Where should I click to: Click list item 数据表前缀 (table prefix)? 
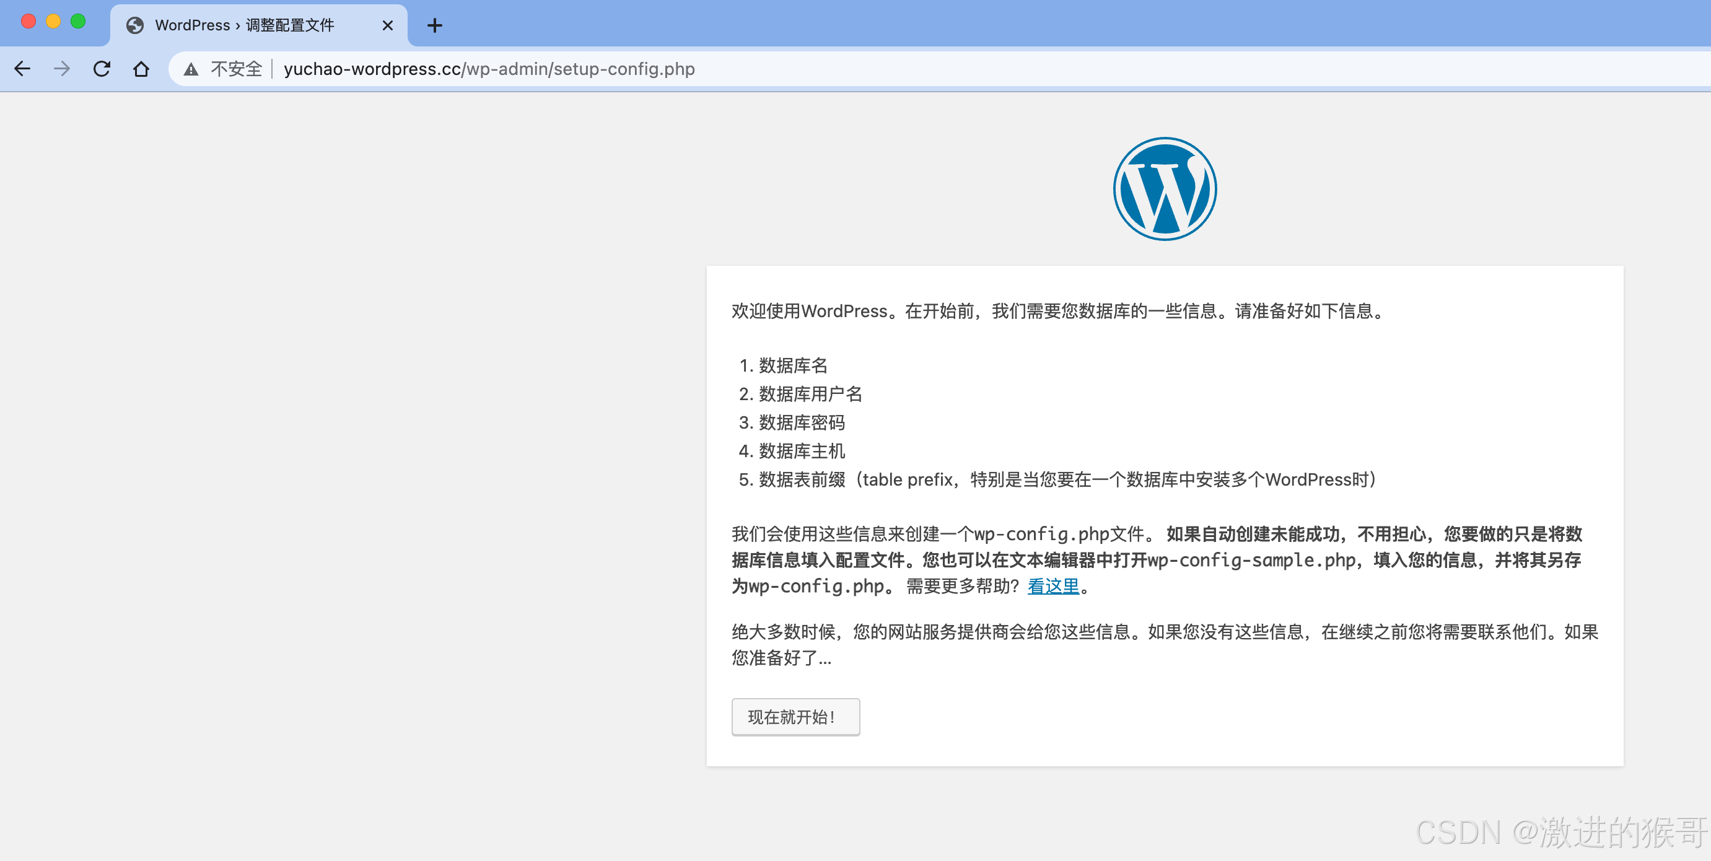pos(1068,479)
